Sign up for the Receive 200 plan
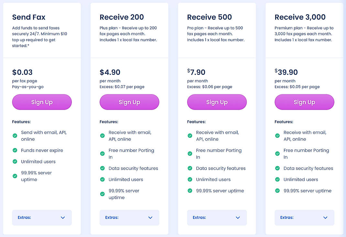Viewport: 346px width, 237px height. pos(129,102)
